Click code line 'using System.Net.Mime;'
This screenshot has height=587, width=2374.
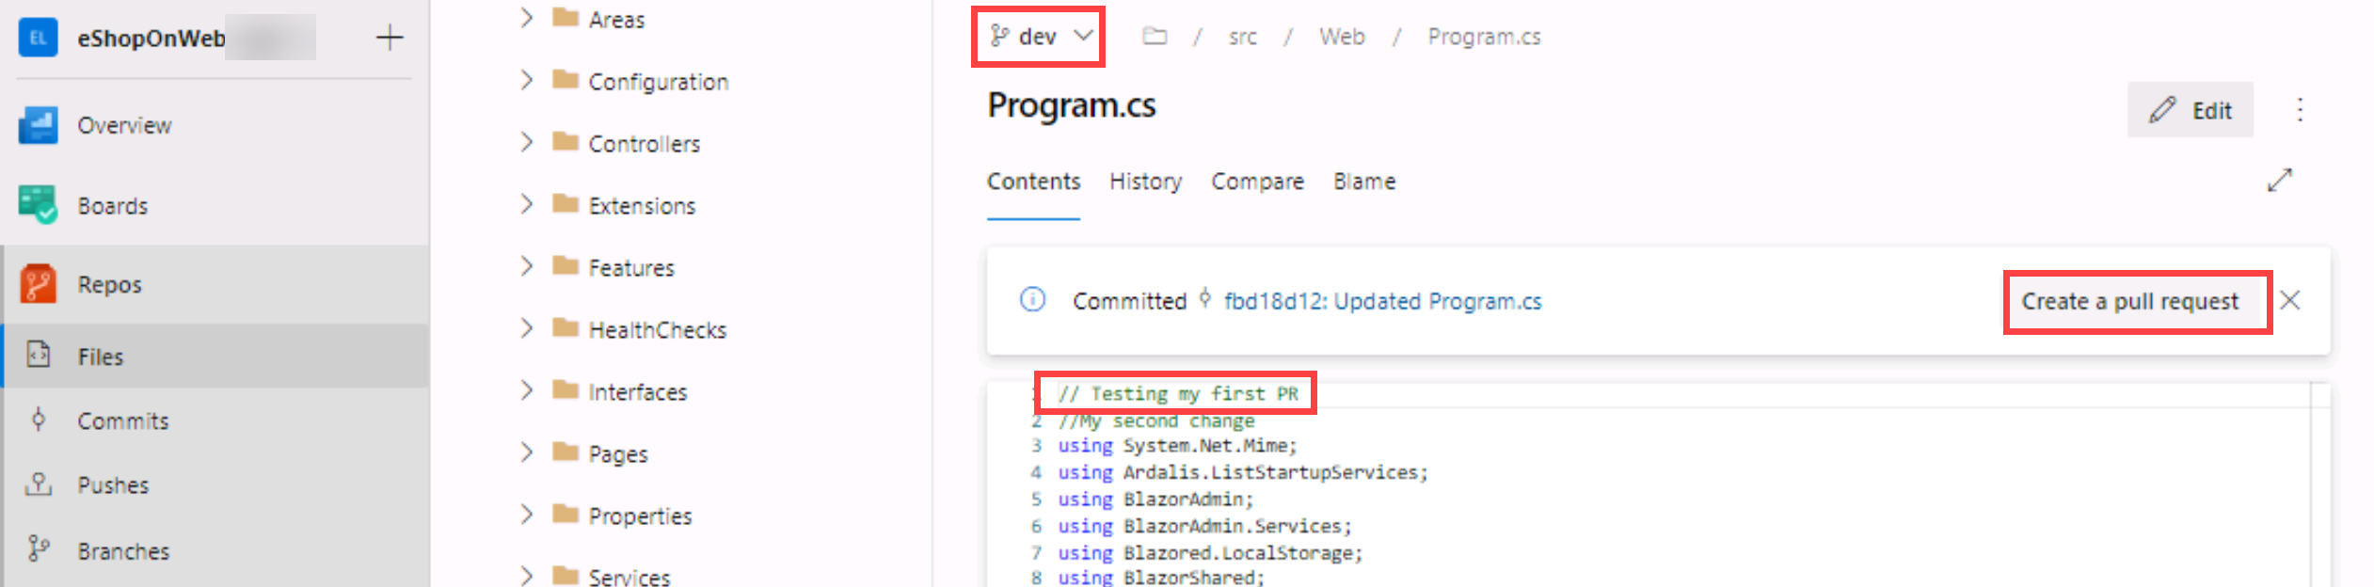pyautogui.click(x=1177, y=446)
